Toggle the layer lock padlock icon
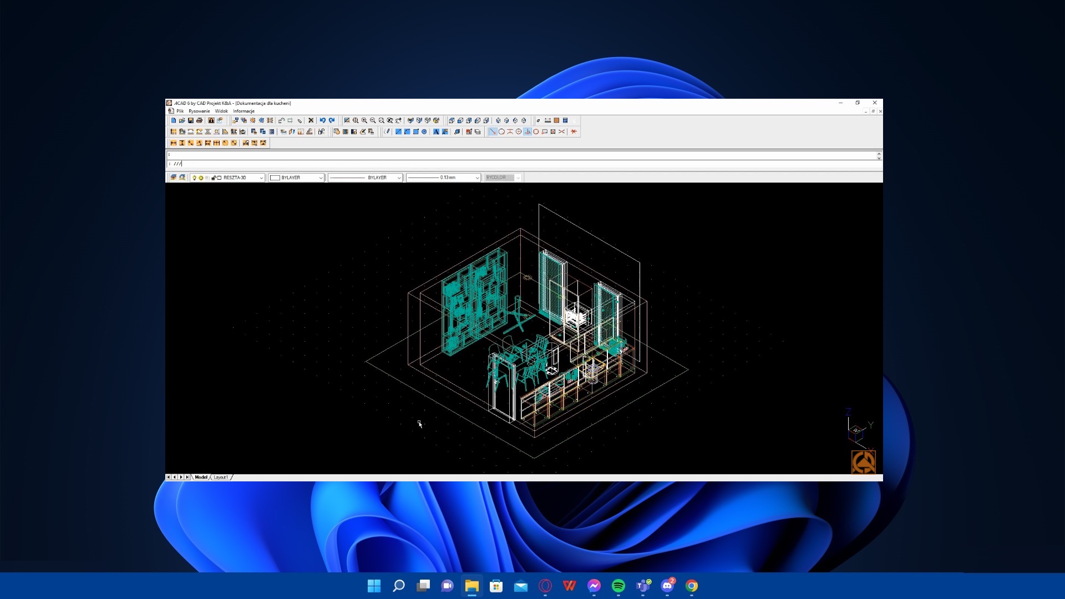This screenshot has width=1065, height=599. pos(214,178)
